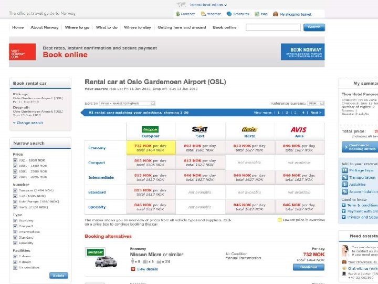Open the Where to go menu
This screenshot has width=378, height=284.
(77, 27)
